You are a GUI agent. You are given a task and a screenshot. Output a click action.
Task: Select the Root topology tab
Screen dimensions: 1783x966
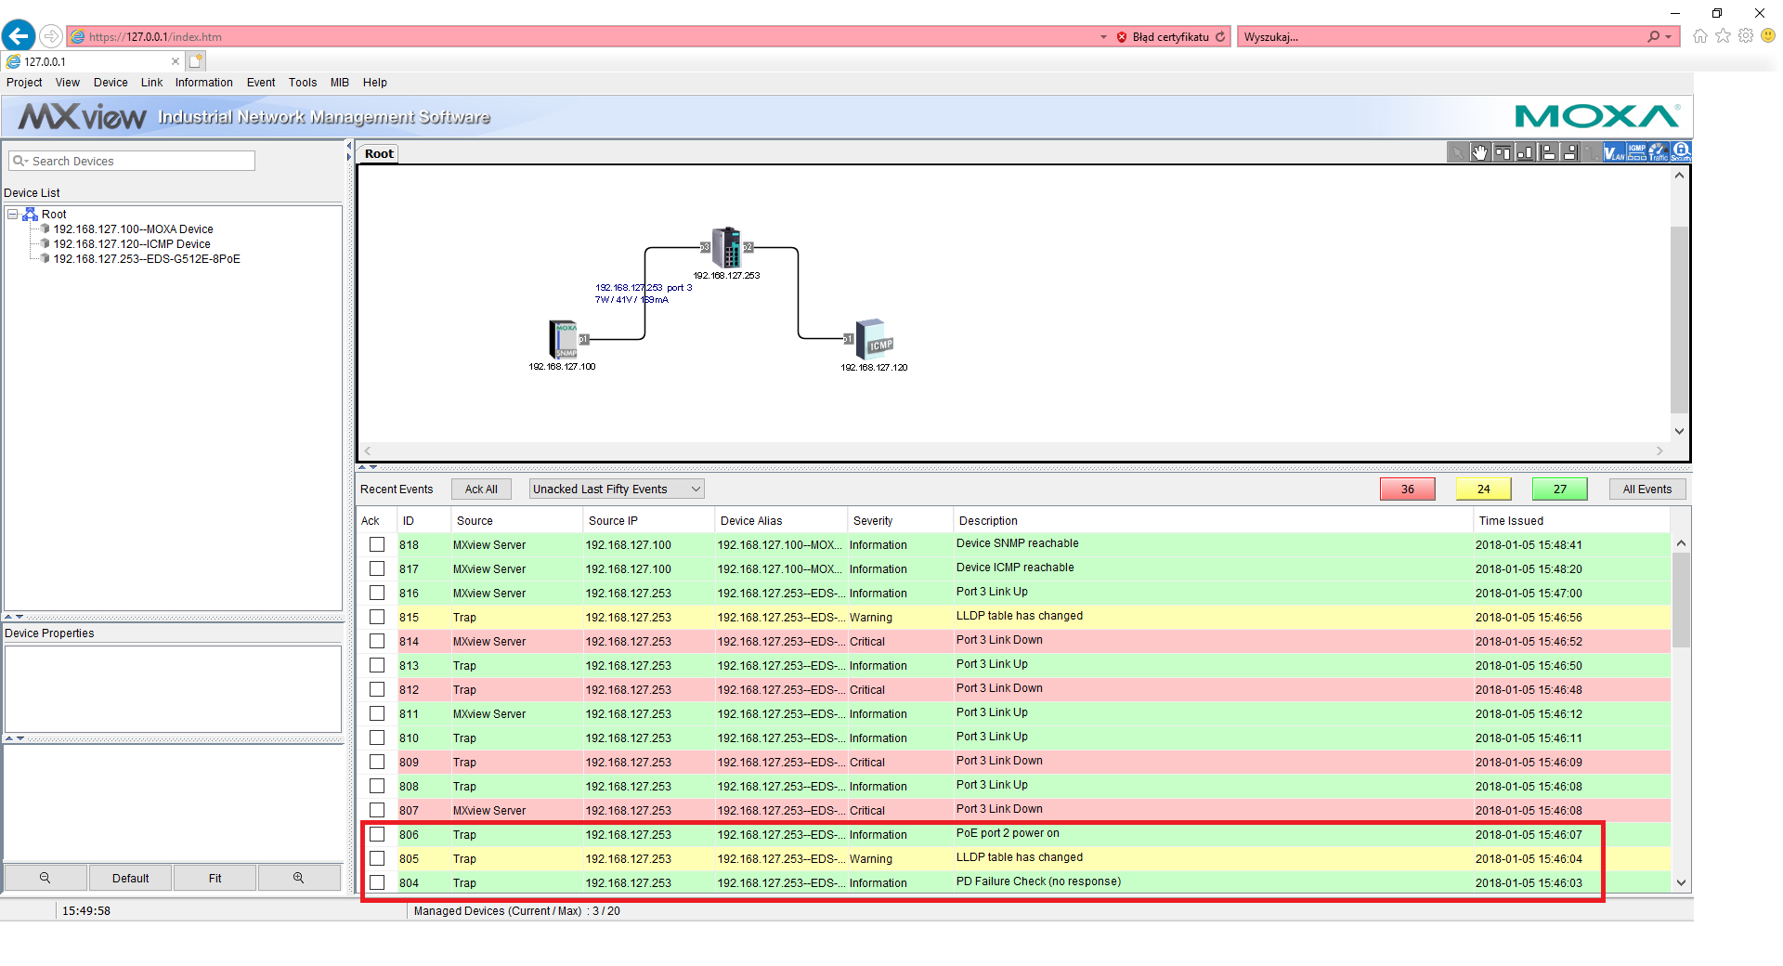(x=379, y=153)
